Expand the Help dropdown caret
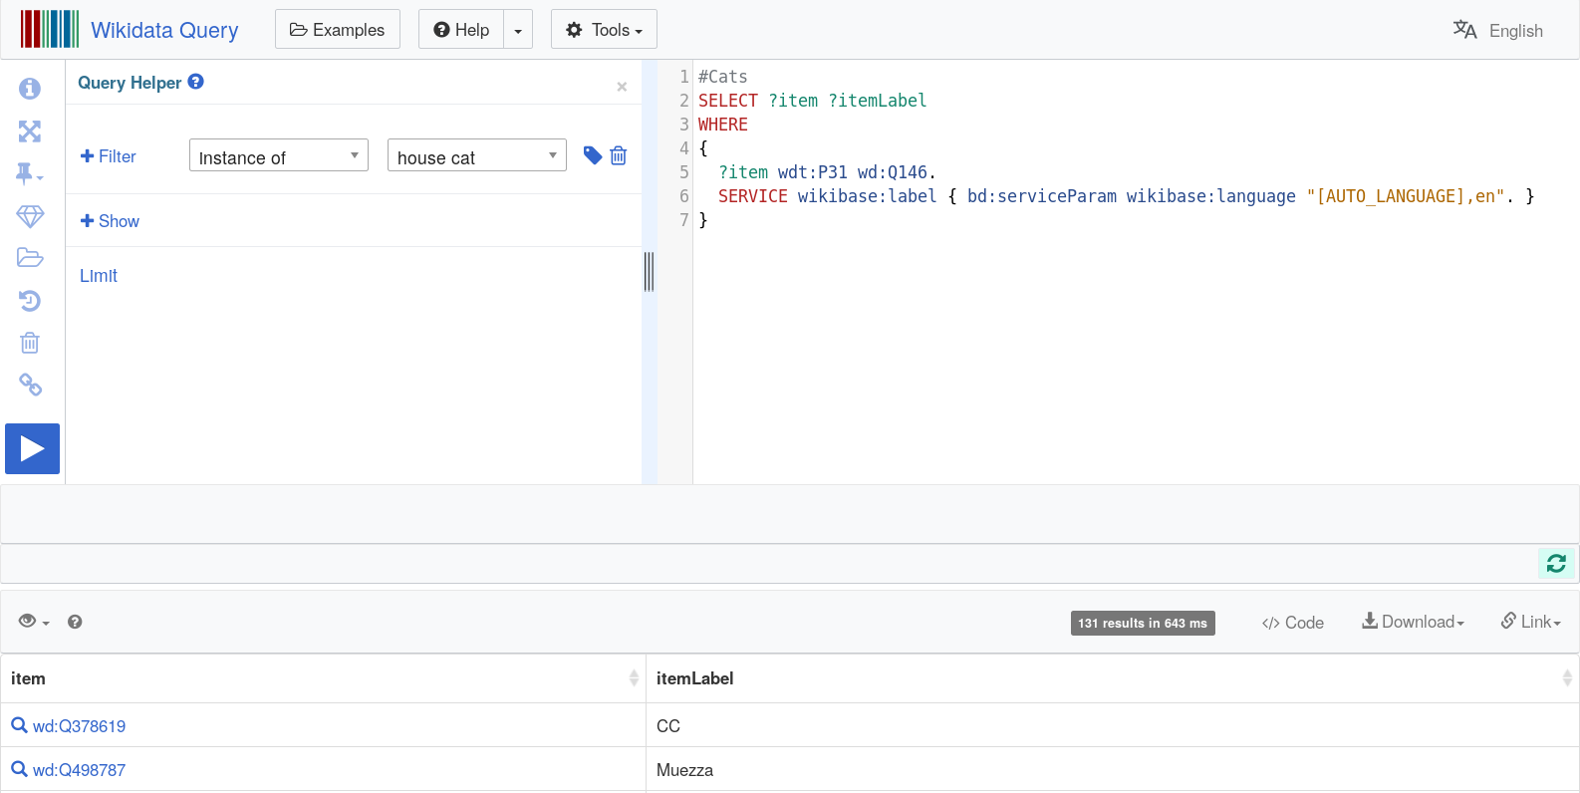1580x793 pixels. (x=518, y=30)
